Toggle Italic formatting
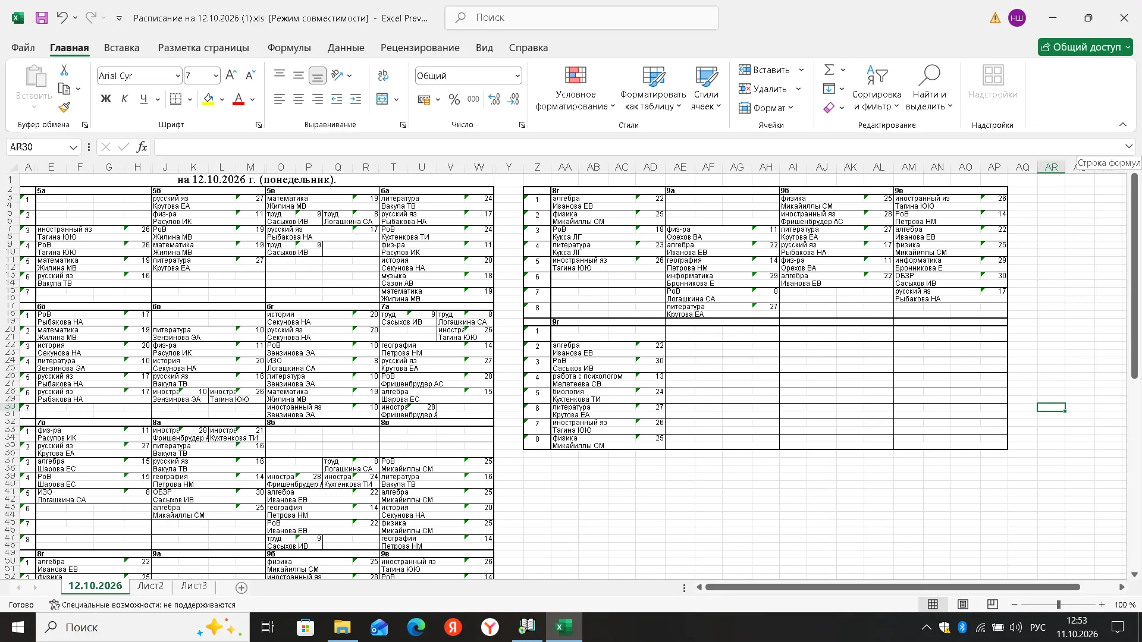 tap(124, 99)
